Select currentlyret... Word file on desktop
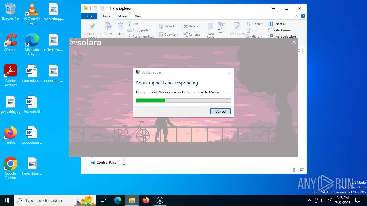The height and width of the screenshot is (206, 367). (32, 74)
